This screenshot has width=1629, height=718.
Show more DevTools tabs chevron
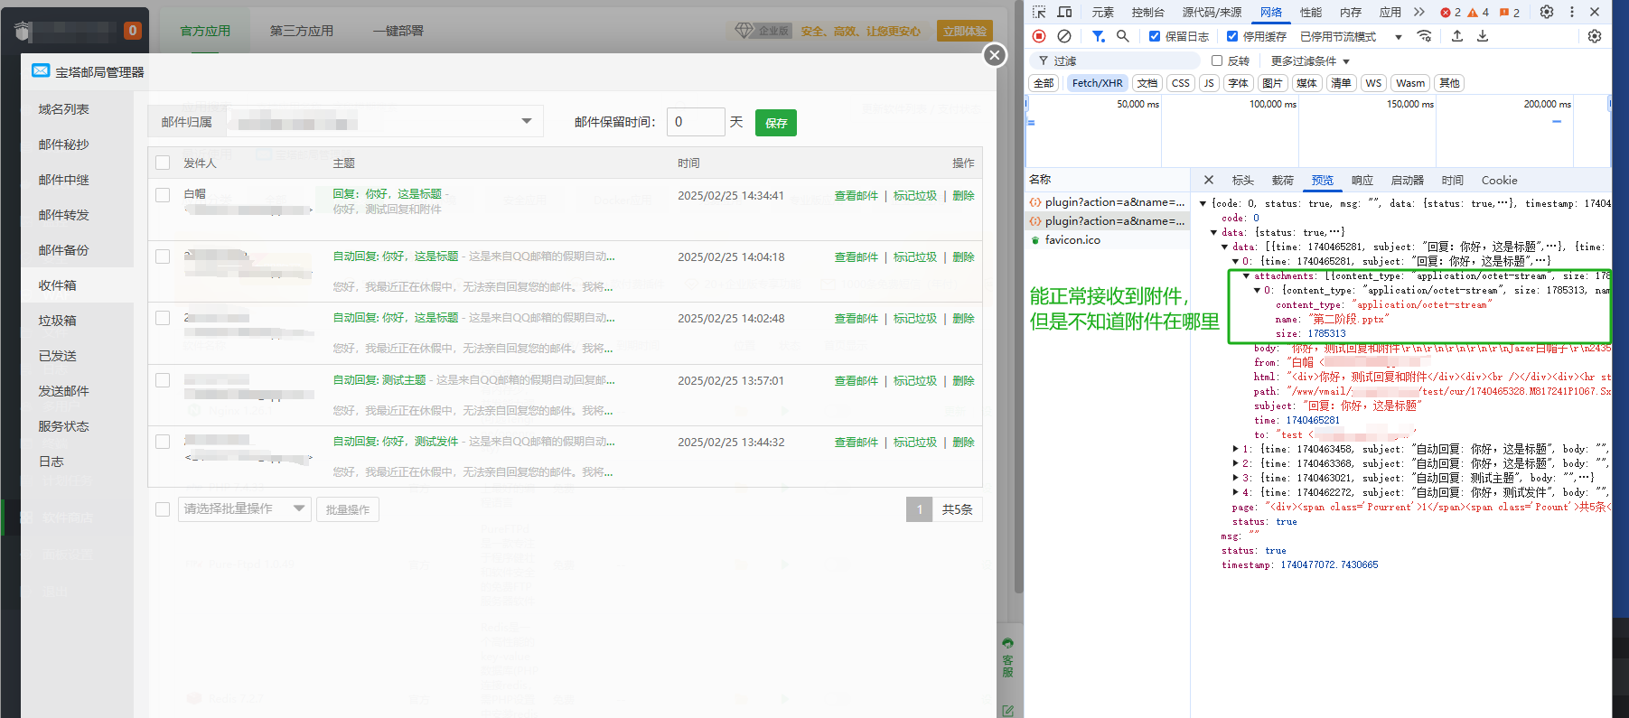[1418, 12]
